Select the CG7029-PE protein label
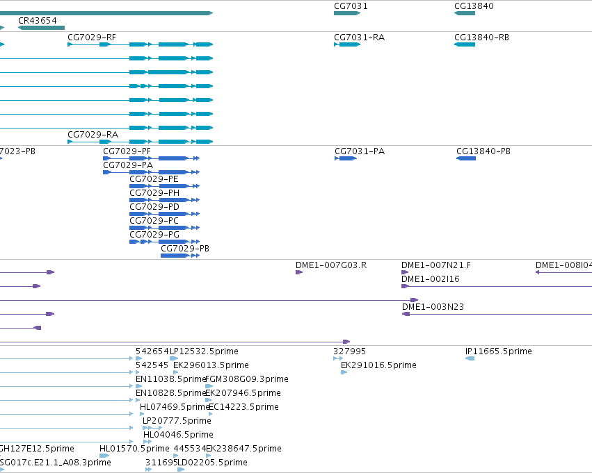The width and height of the screenshot is (592, 473). 154,179
